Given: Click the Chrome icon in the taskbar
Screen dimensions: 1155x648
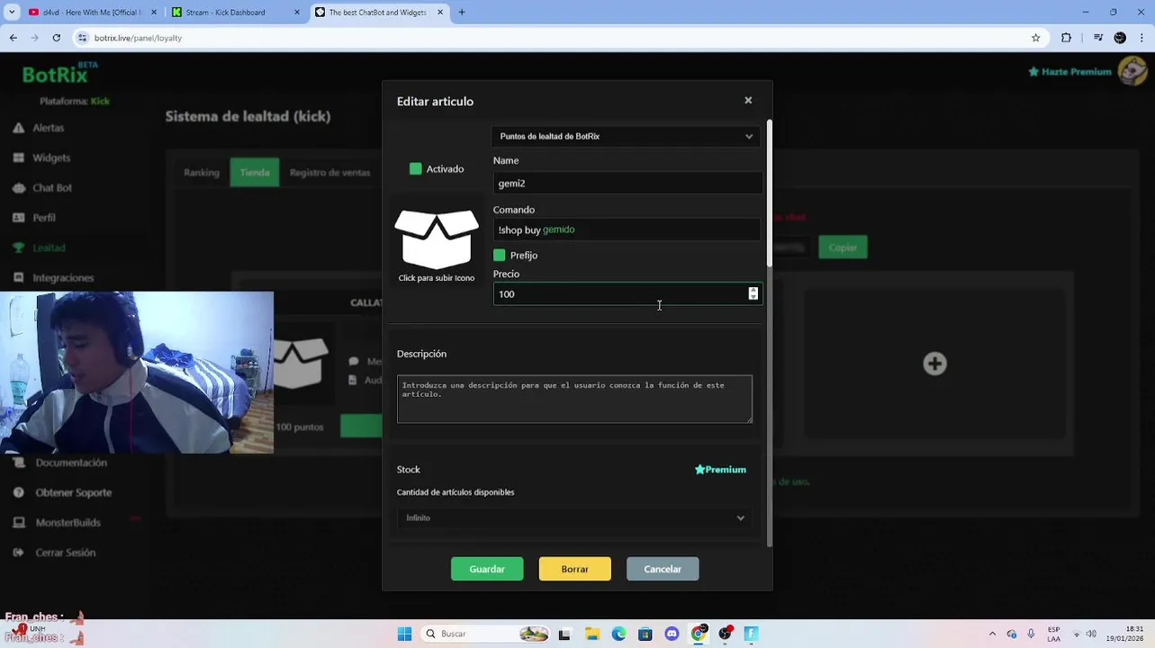Looking at the screenshot, I should (x=698, y=634).
